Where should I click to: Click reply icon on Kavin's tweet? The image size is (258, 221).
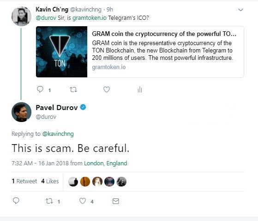click(x=40, y=89)
